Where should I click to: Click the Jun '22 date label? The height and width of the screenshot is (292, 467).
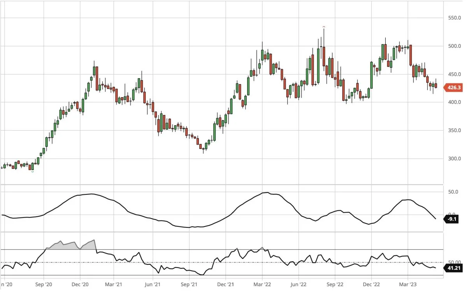[x=298, y=284]
